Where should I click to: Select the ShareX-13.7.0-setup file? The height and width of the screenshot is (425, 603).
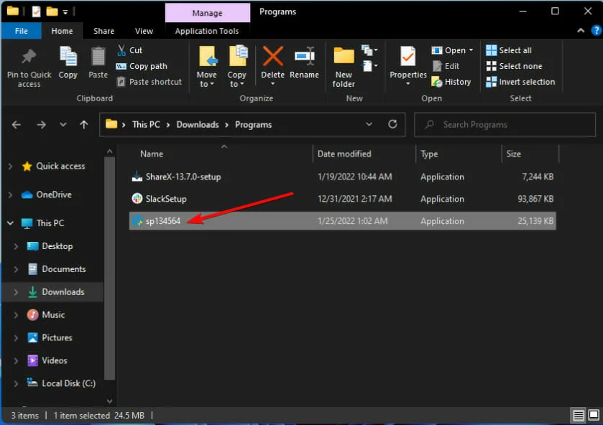[342, 177]
